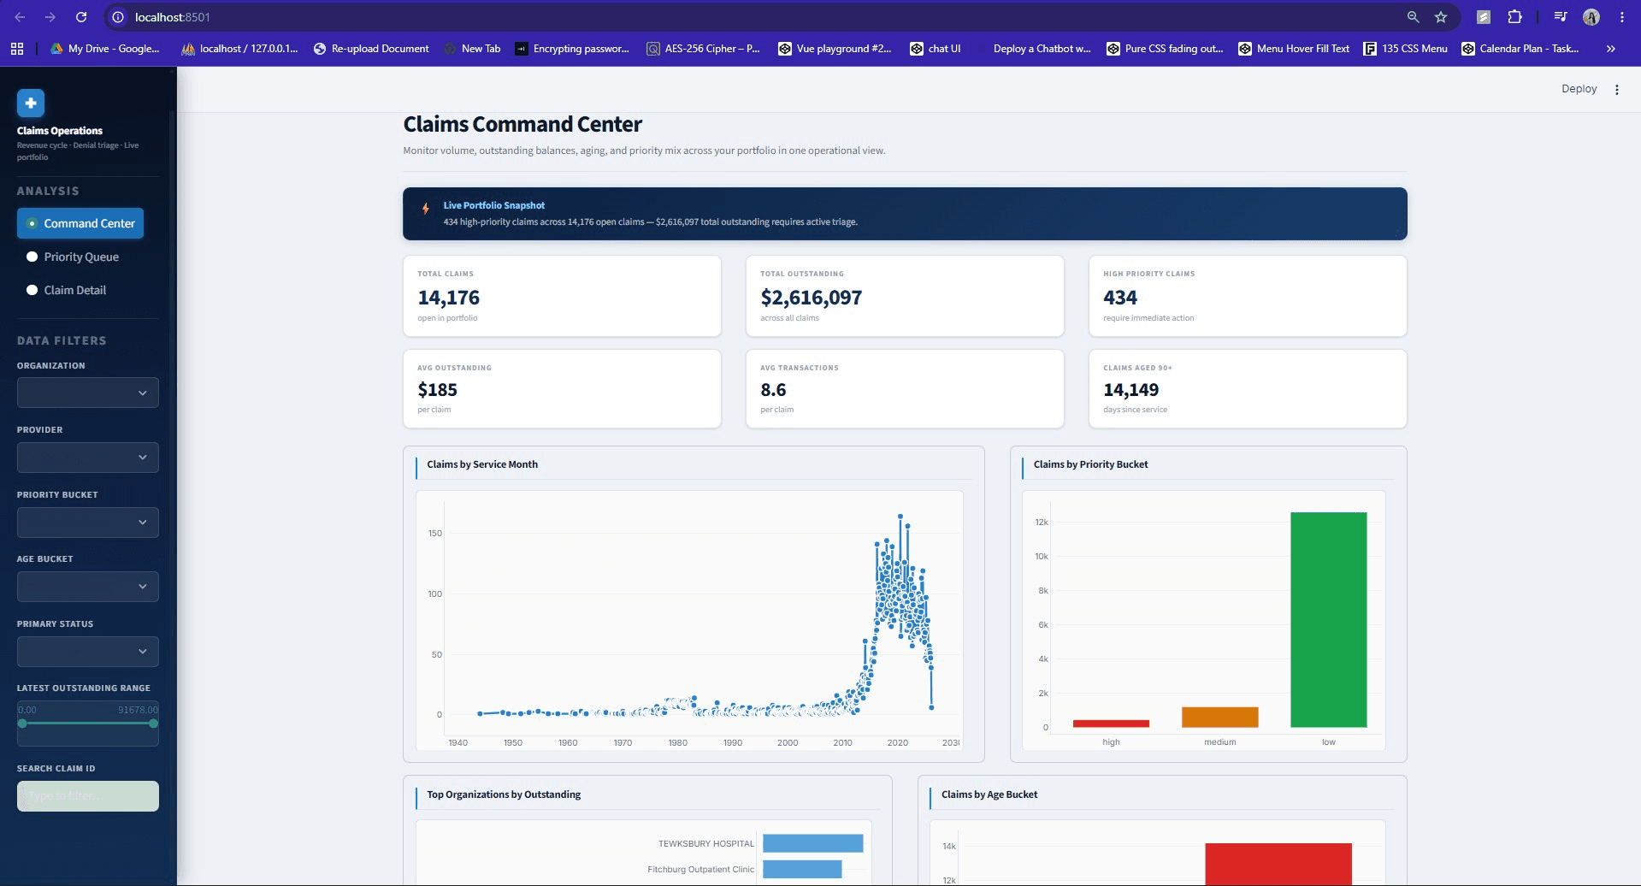
Task: Open the 135 CSS Menu bookmark
Action: (x=1406, y=49)
